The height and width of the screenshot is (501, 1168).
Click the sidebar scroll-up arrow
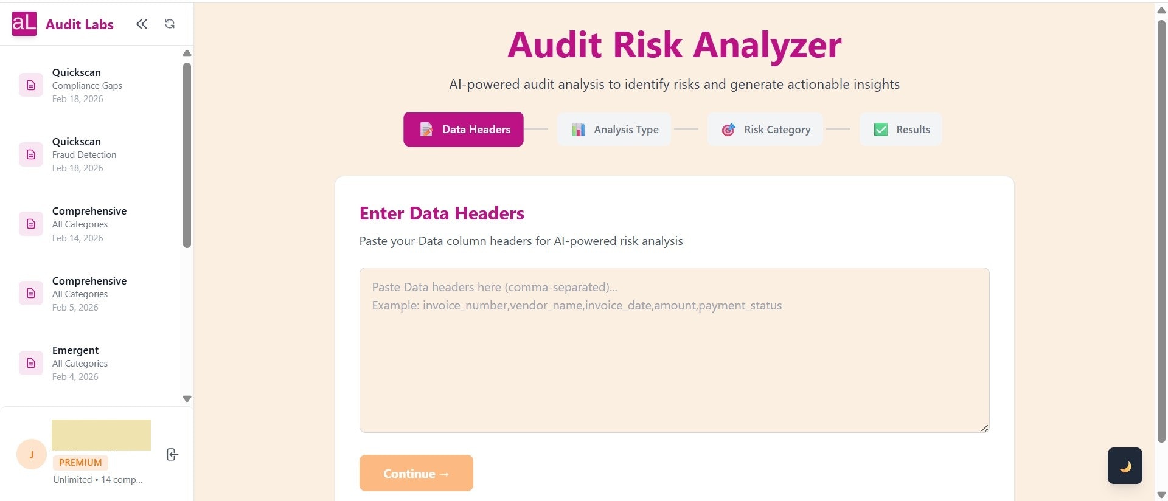[186, 54]
